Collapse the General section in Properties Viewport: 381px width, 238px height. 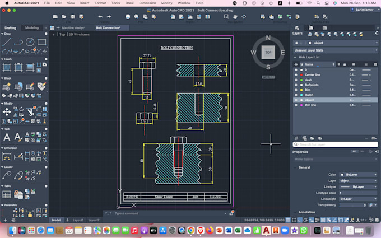tap(295, 167)
